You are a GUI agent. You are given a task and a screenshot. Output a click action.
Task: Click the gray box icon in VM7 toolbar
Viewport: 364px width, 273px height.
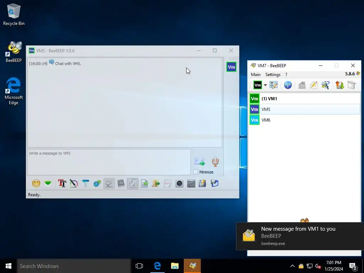352,85
